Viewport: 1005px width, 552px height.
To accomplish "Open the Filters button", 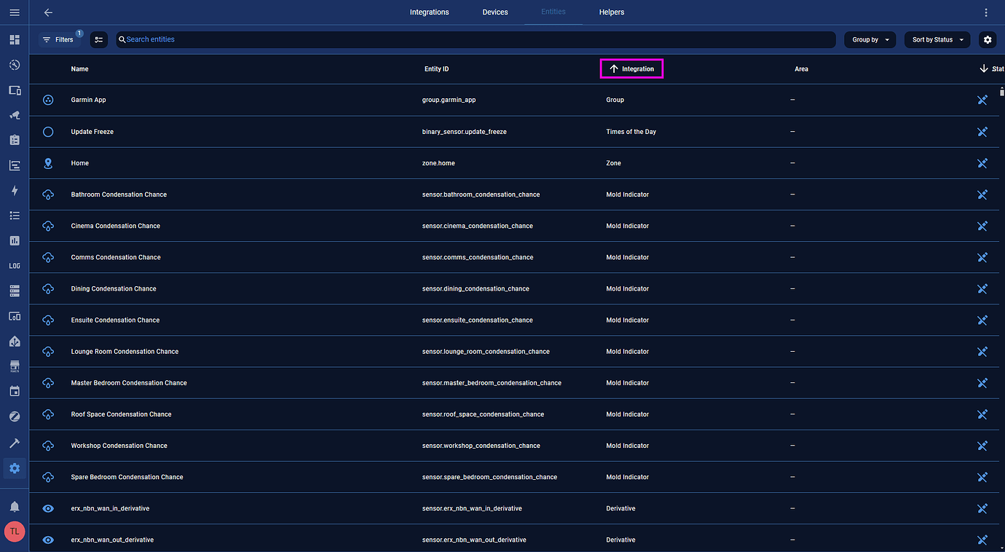I will point(58,40).
